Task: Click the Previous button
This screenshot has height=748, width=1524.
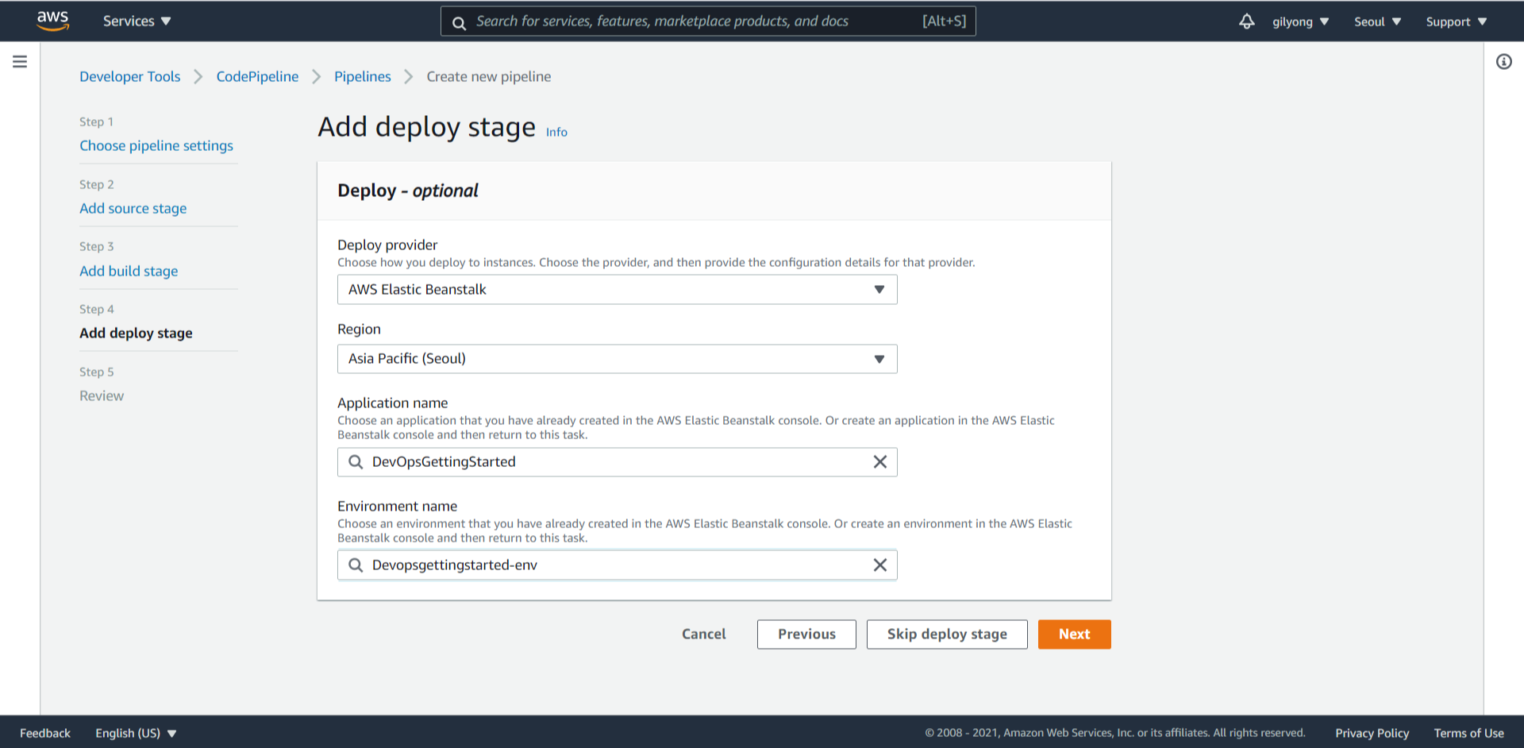Action: pos(806,634)
